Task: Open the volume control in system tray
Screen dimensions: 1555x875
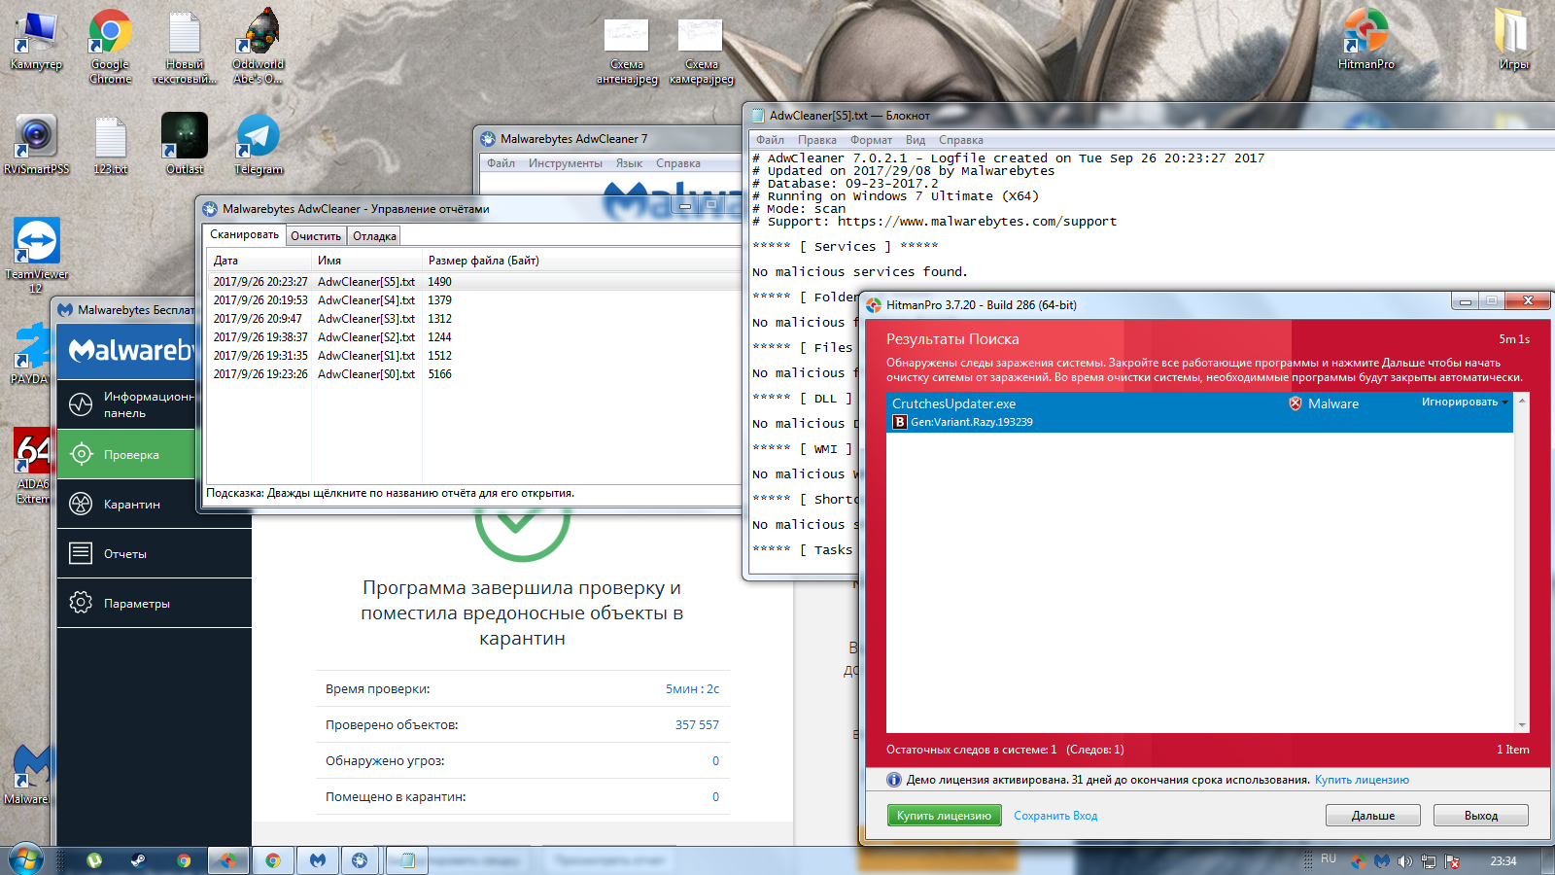Action: click(x=1405, y=861)
